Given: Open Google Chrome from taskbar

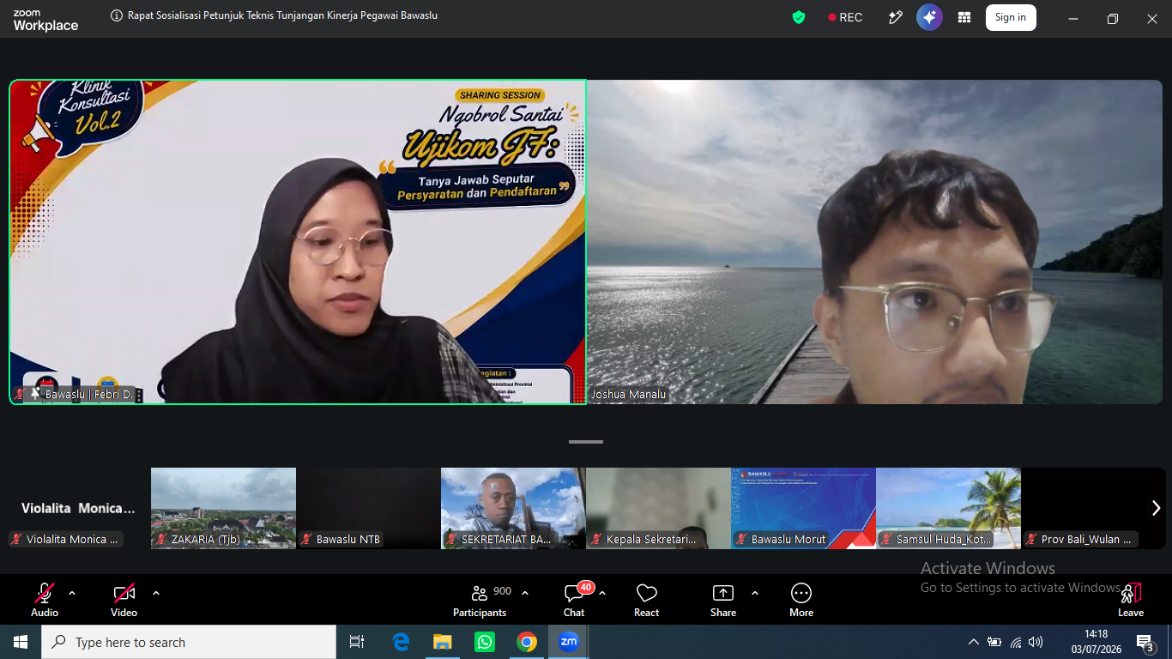Looking at the screenshot, I should coord(527,642).
